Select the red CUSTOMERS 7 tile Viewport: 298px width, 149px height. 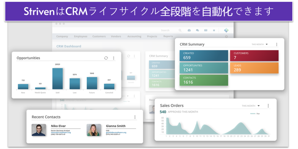(254, 56)
